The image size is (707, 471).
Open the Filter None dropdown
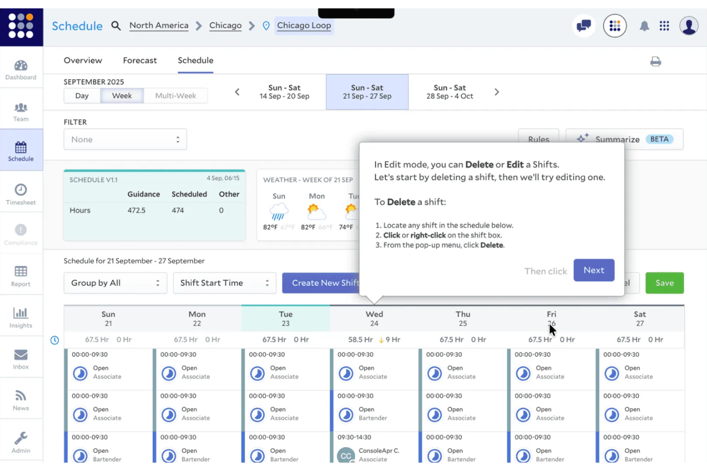(125, 139)
